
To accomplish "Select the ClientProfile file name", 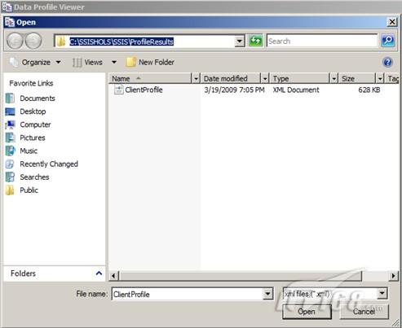I will click(144, 90).
